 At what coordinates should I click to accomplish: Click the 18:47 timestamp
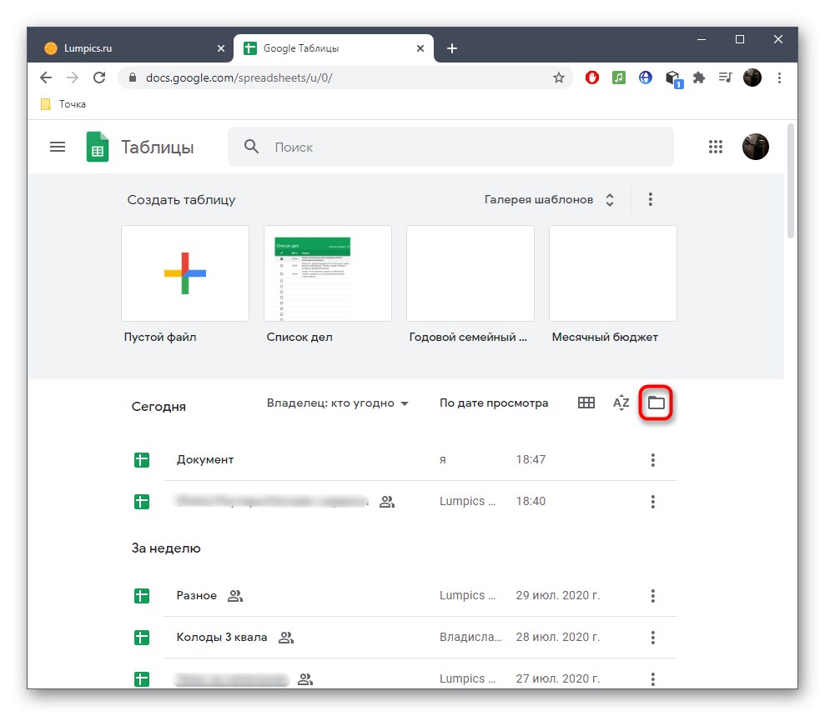coord(531,459)
